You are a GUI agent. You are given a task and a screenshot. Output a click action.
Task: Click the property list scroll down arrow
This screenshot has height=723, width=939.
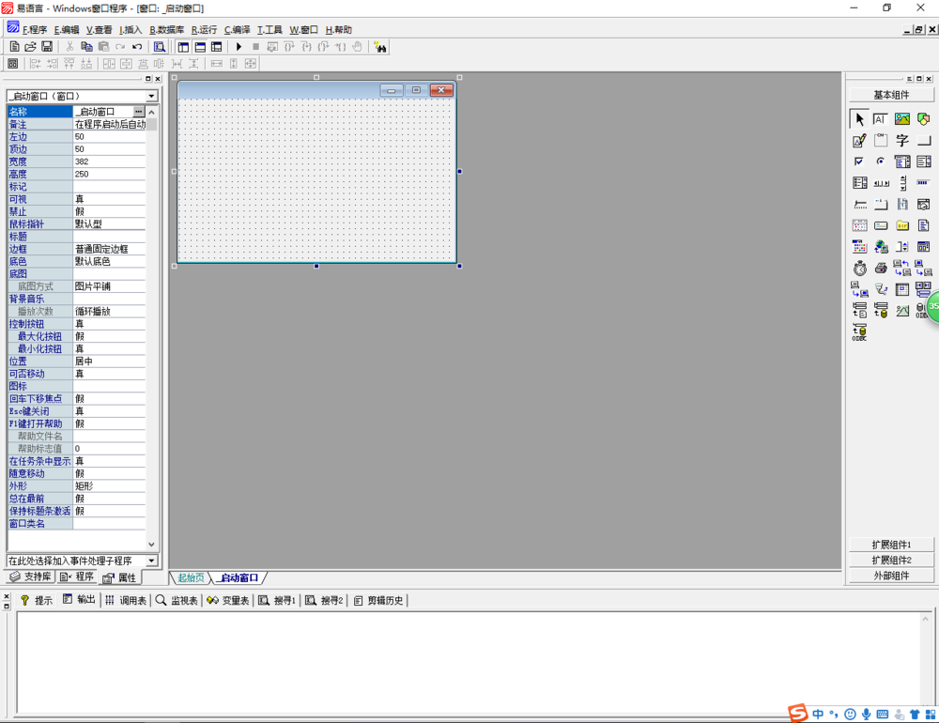[x=151, y=545]
